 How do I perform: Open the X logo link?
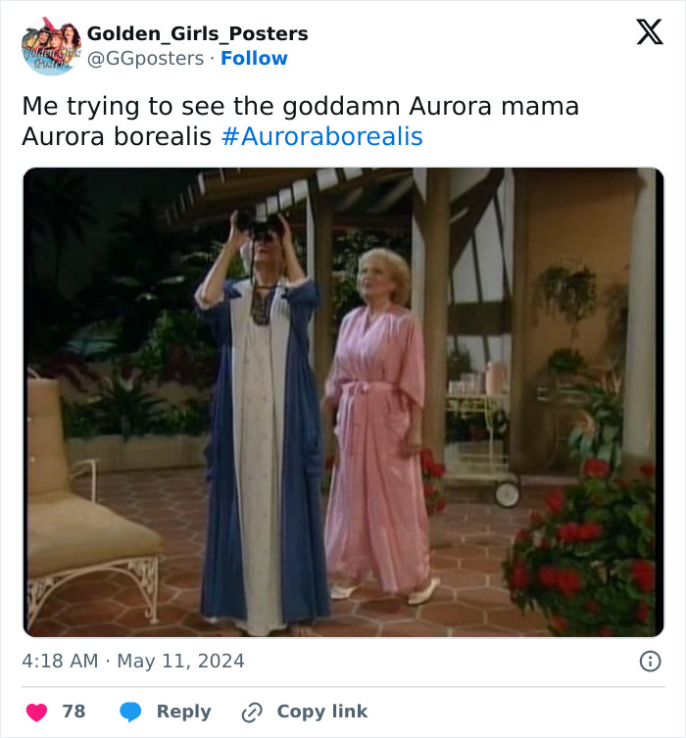tap(650, 32)
